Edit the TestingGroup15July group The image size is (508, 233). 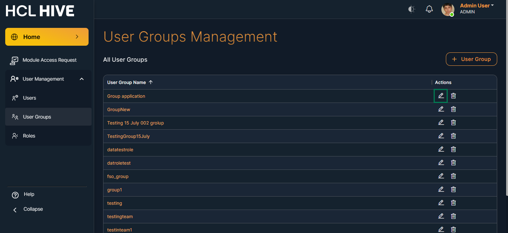coord(441,136)
